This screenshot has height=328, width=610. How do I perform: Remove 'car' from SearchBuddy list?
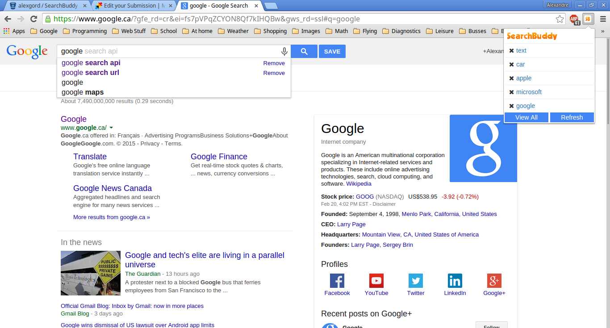[x=511, y=64]
